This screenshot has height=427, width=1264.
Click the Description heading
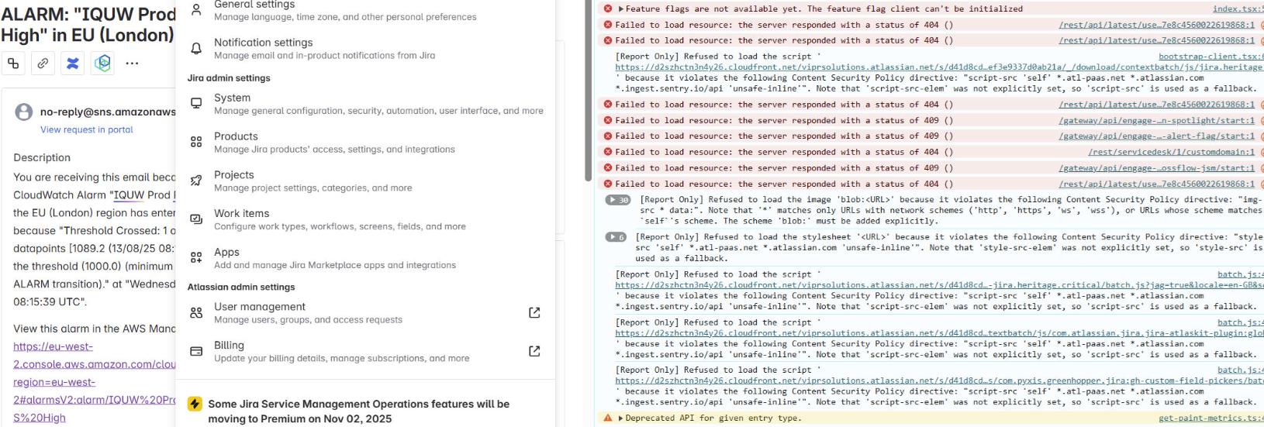pyautogui.click(x=42, y=157)
